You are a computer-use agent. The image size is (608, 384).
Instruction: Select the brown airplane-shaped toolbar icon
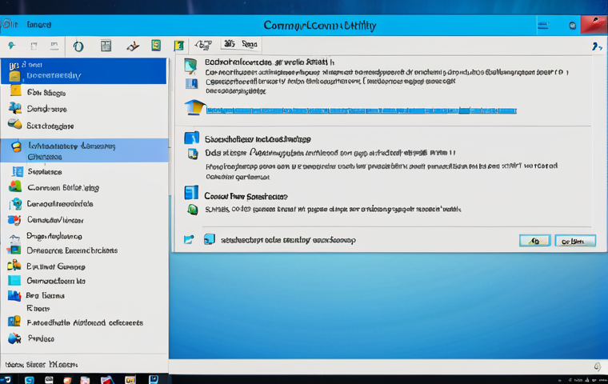pos(133,46)
